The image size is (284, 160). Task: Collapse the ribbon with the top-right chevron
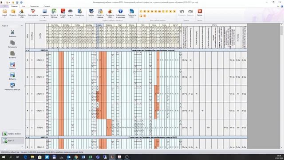tap(278, 6)
